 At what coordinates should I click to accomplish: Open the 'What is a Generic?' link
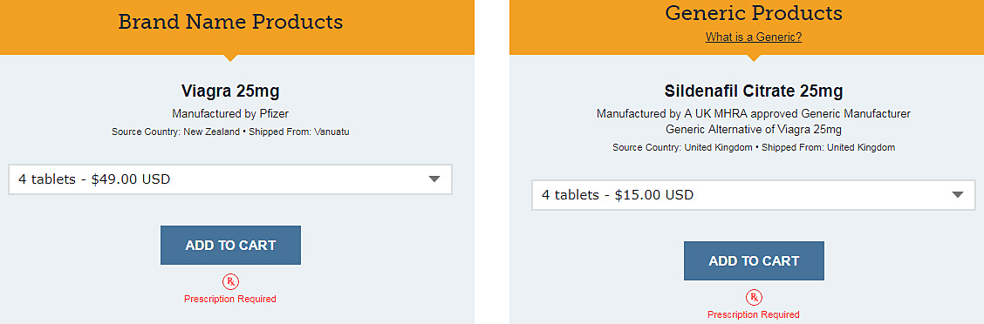754,37
